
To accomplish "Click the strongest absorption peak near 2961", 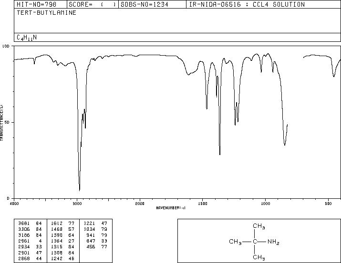I will tap(80, 190).
